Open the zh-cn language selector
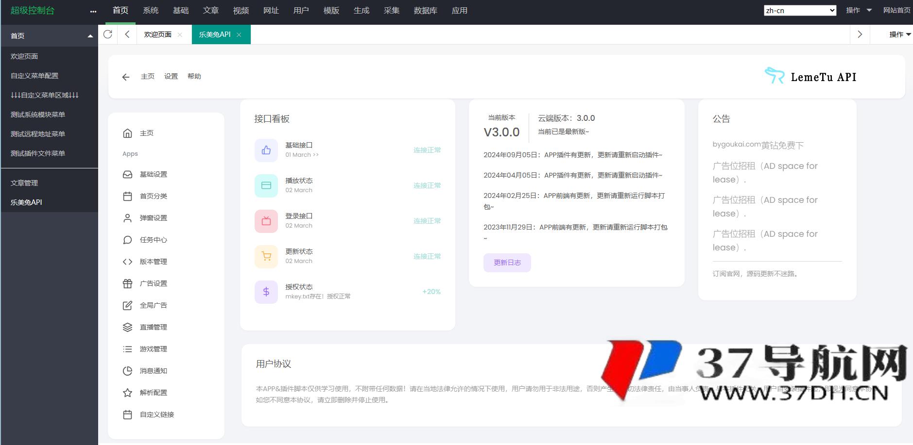Viewport: 913px width, 445px height. pyautogui.click(x=799, y=10)
